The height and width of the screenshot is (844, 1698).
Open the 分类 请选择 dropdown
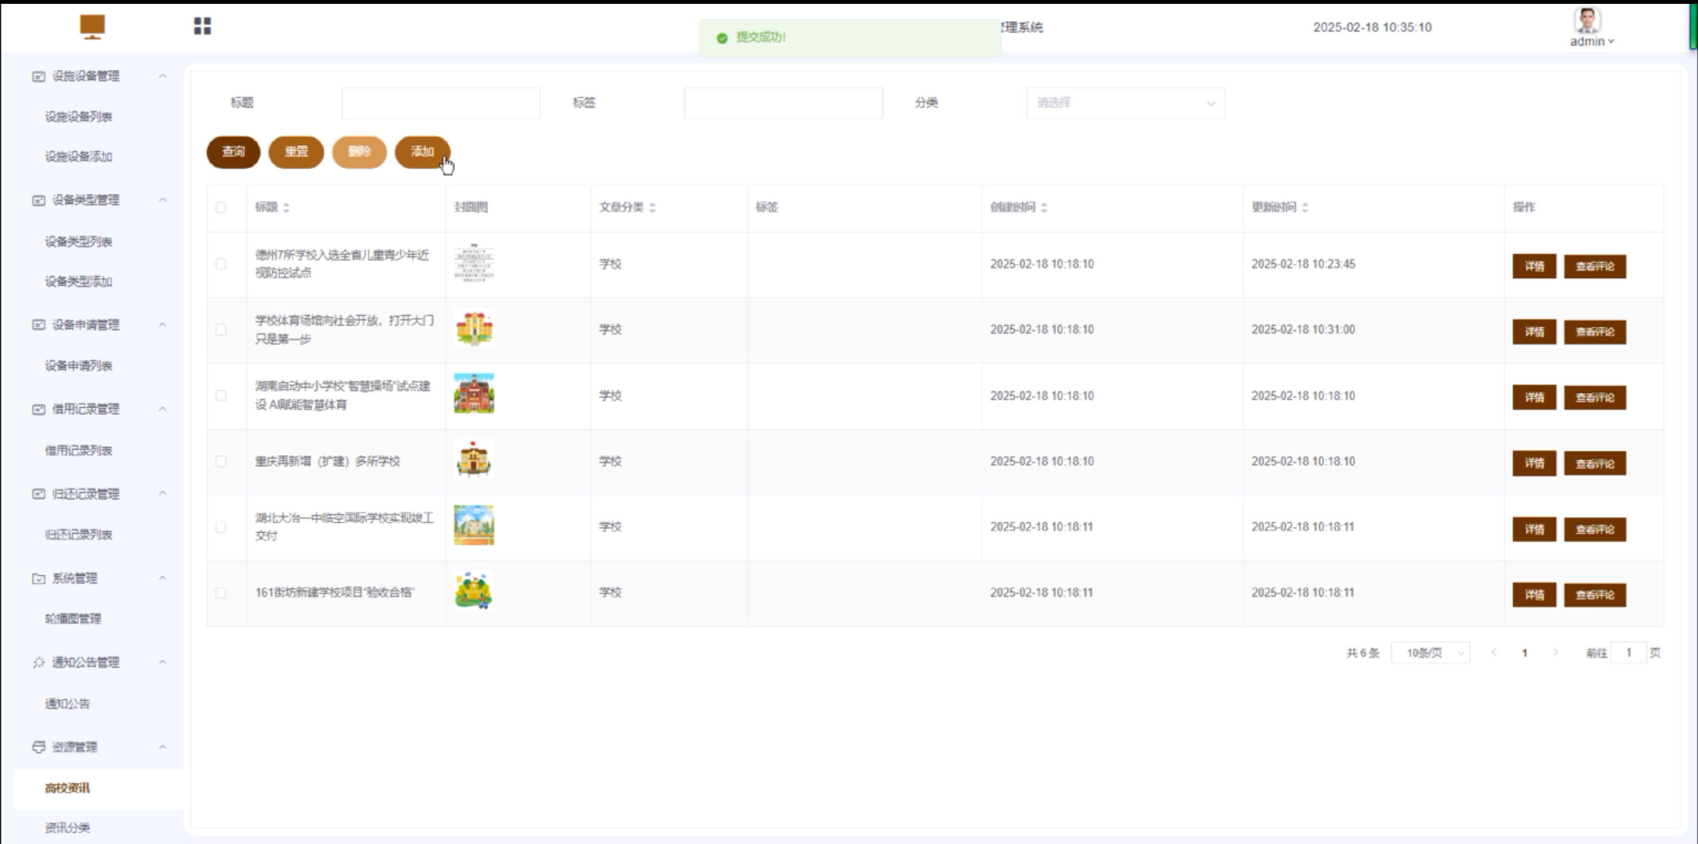pos(1125,103)
